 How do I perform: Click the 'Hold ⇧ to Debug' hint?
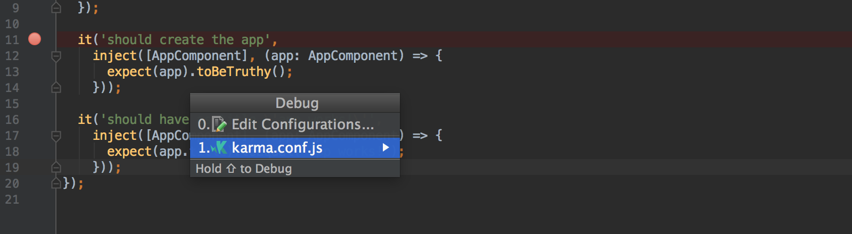tap(244, 169)
